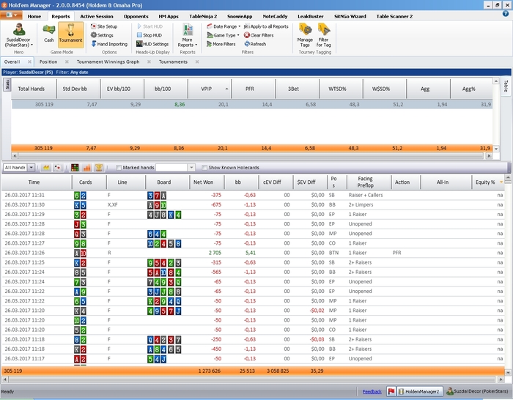Open Site Setup options
The width and height of the screenshot is (513, 400).
(x=104, y=26)
